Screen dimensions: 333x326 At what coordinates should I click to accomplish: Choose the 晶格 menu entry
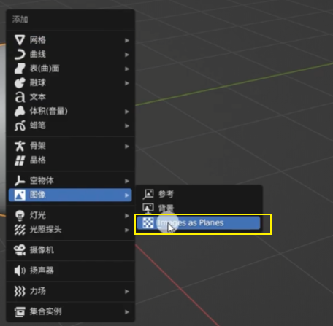pyautogui.click(x=70, y=160)
